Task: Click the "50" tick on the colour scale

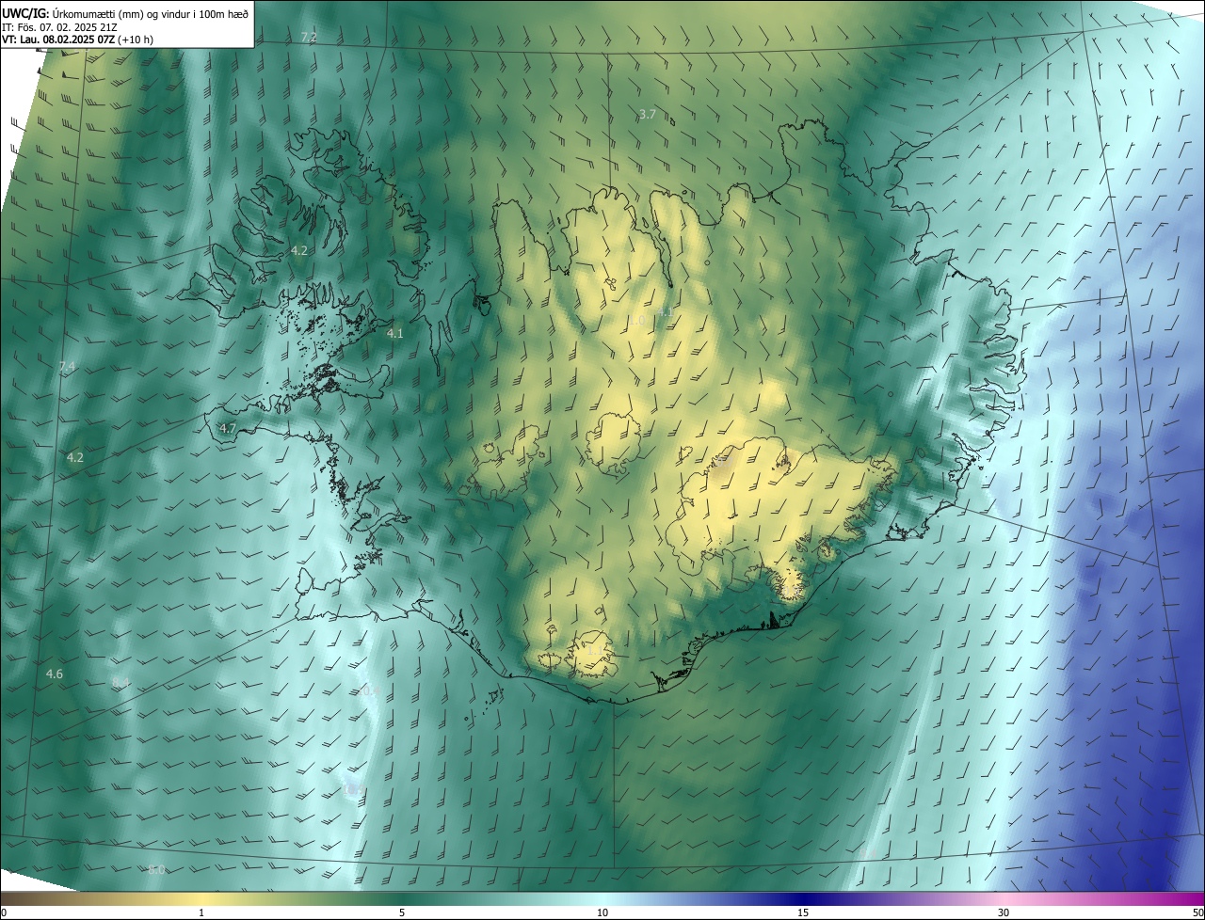Action: pos(1197,912)
